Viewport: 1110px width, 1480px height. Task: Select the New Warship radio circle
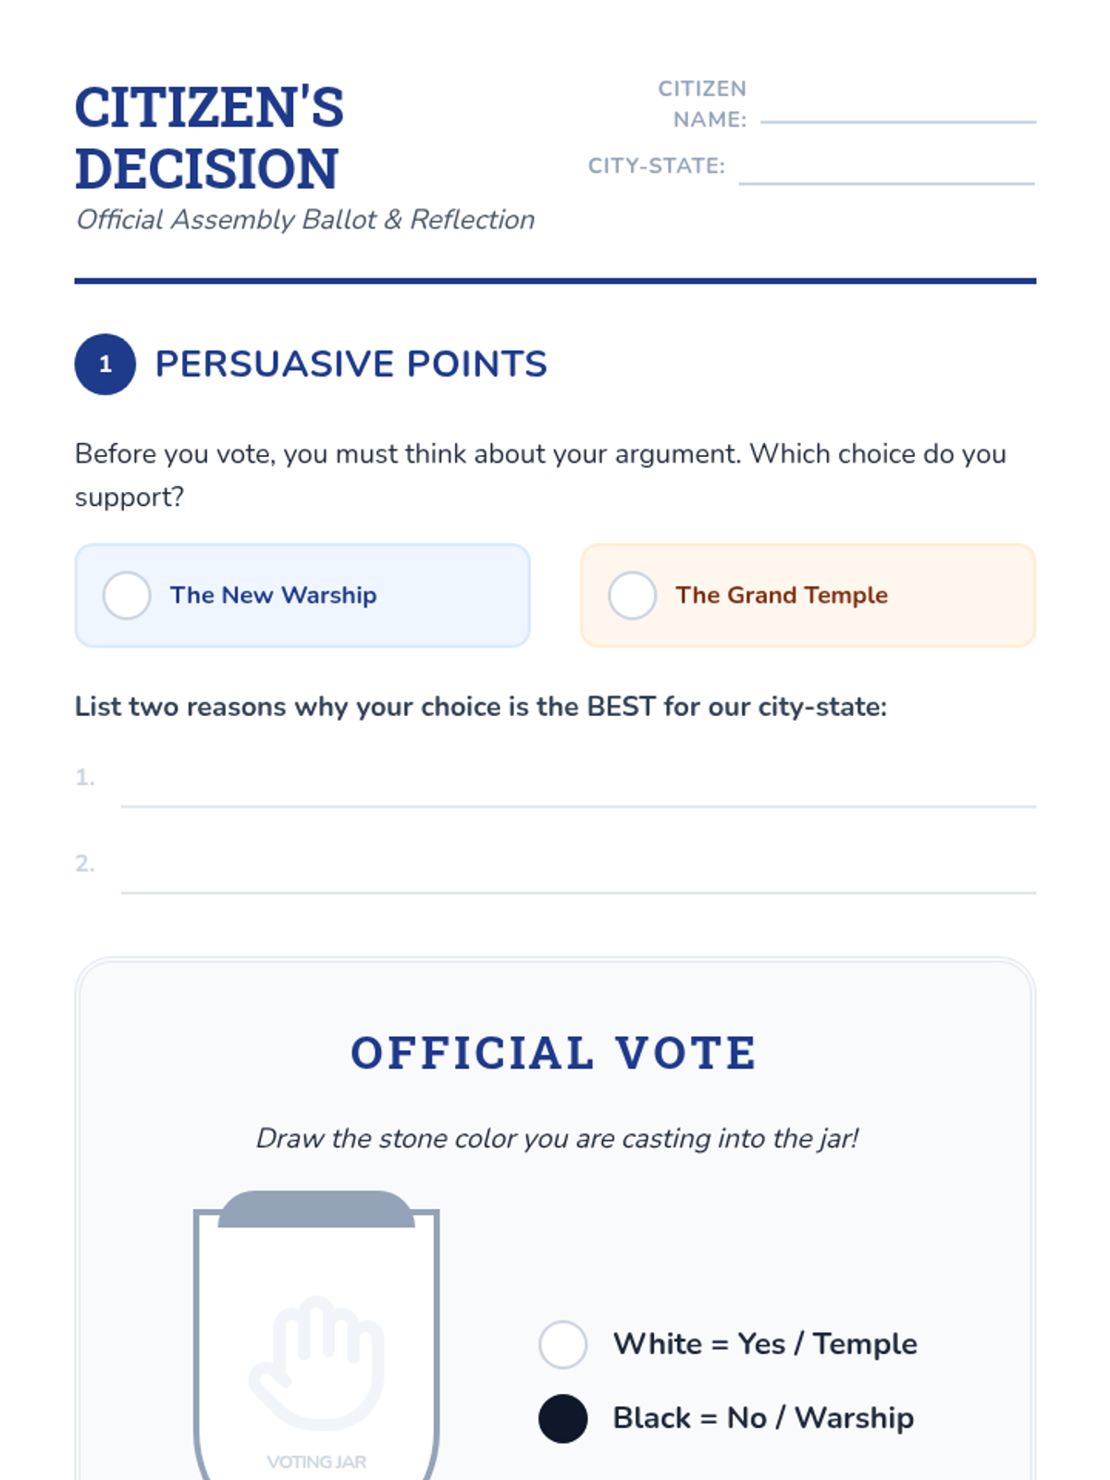tap(127, 596)
